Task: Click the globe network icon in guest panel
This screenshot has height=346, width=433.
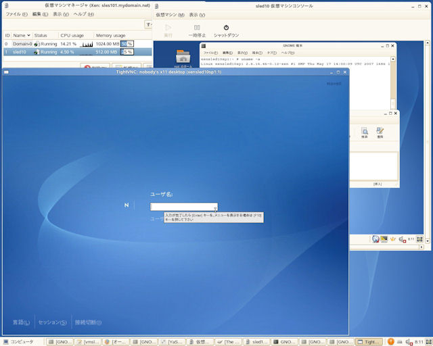Action: pyautogui.click(x=375, y=239)
